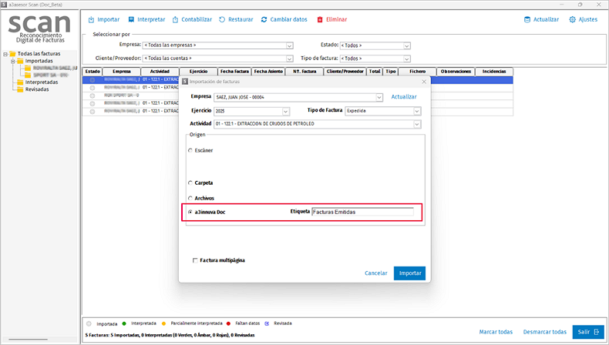Select the Archivos origin option
Viewport: 609px width, 345px height.
click(190, 198)
